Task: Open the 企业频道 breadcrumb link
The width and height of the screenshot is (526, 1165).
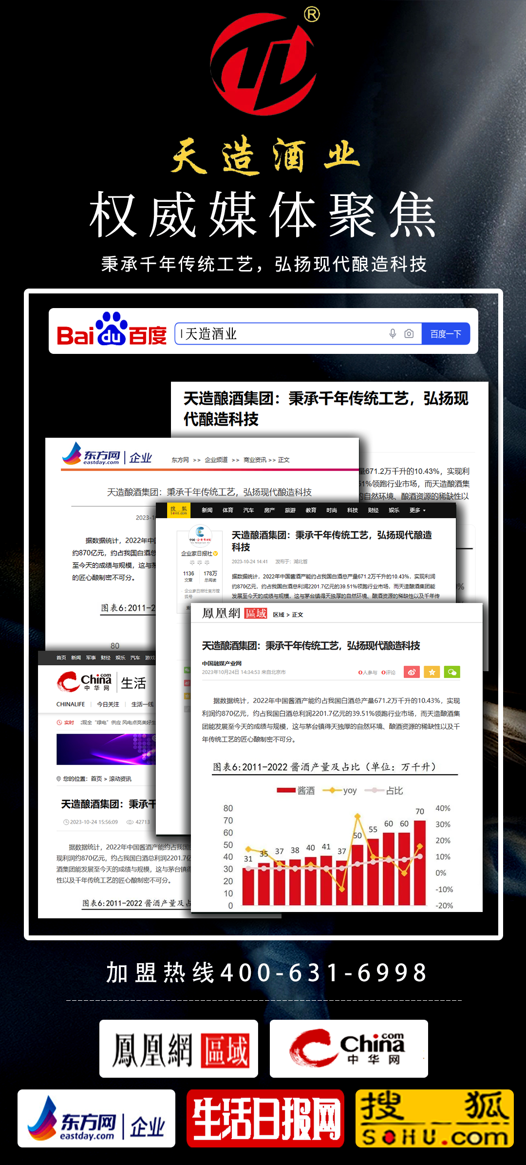Action: [216, 460]
